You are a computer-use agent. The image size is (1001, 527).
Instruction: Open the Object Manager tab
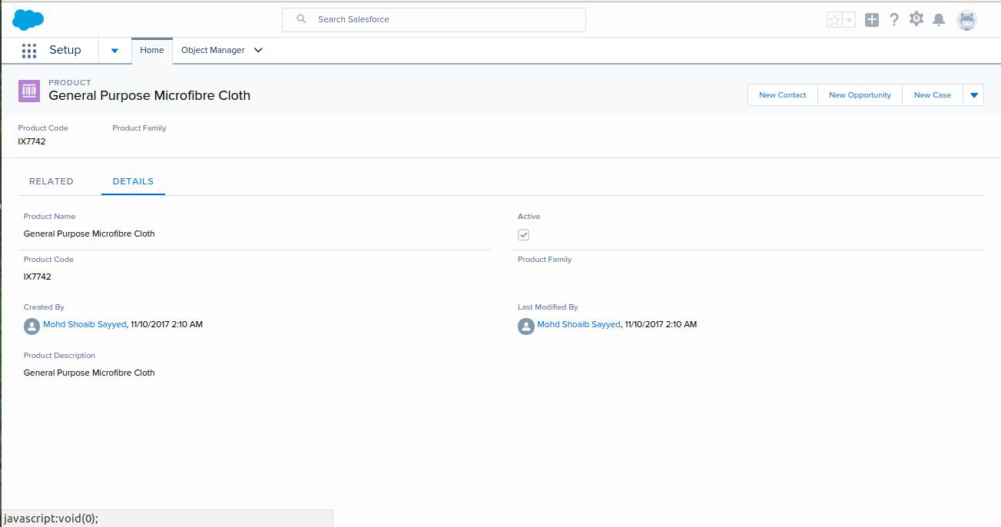213,50
